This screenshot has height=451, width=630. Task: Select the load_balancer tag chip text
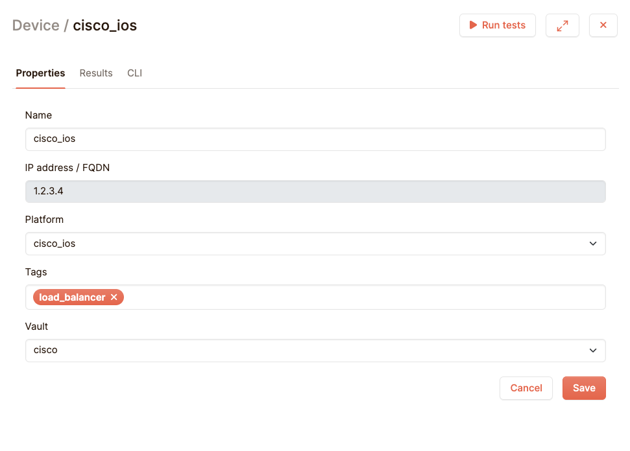[72, 297]
